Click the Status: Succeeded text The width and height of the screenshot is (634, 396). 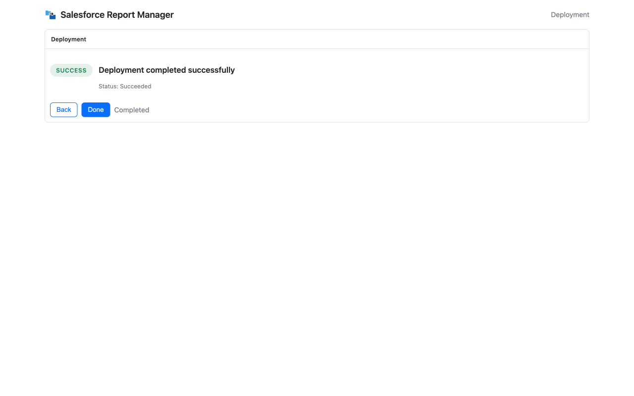[x=125, y=86]
